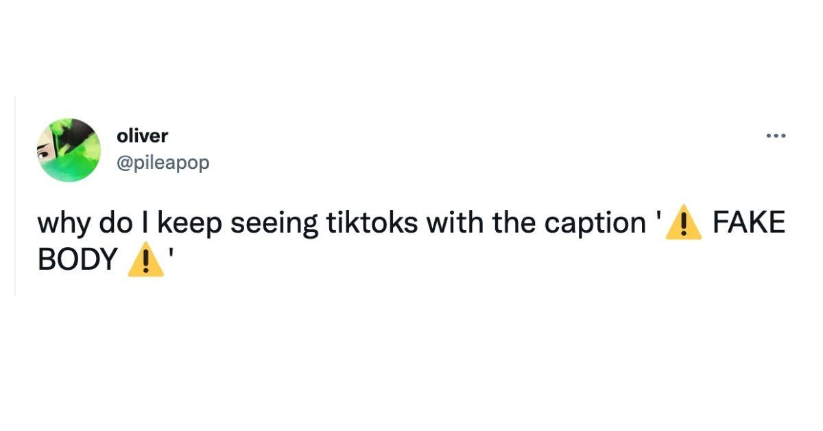Viewport: 823px width, 431px height.
Task: Click the handle text '@pileapop'
Action: [162, 163]
